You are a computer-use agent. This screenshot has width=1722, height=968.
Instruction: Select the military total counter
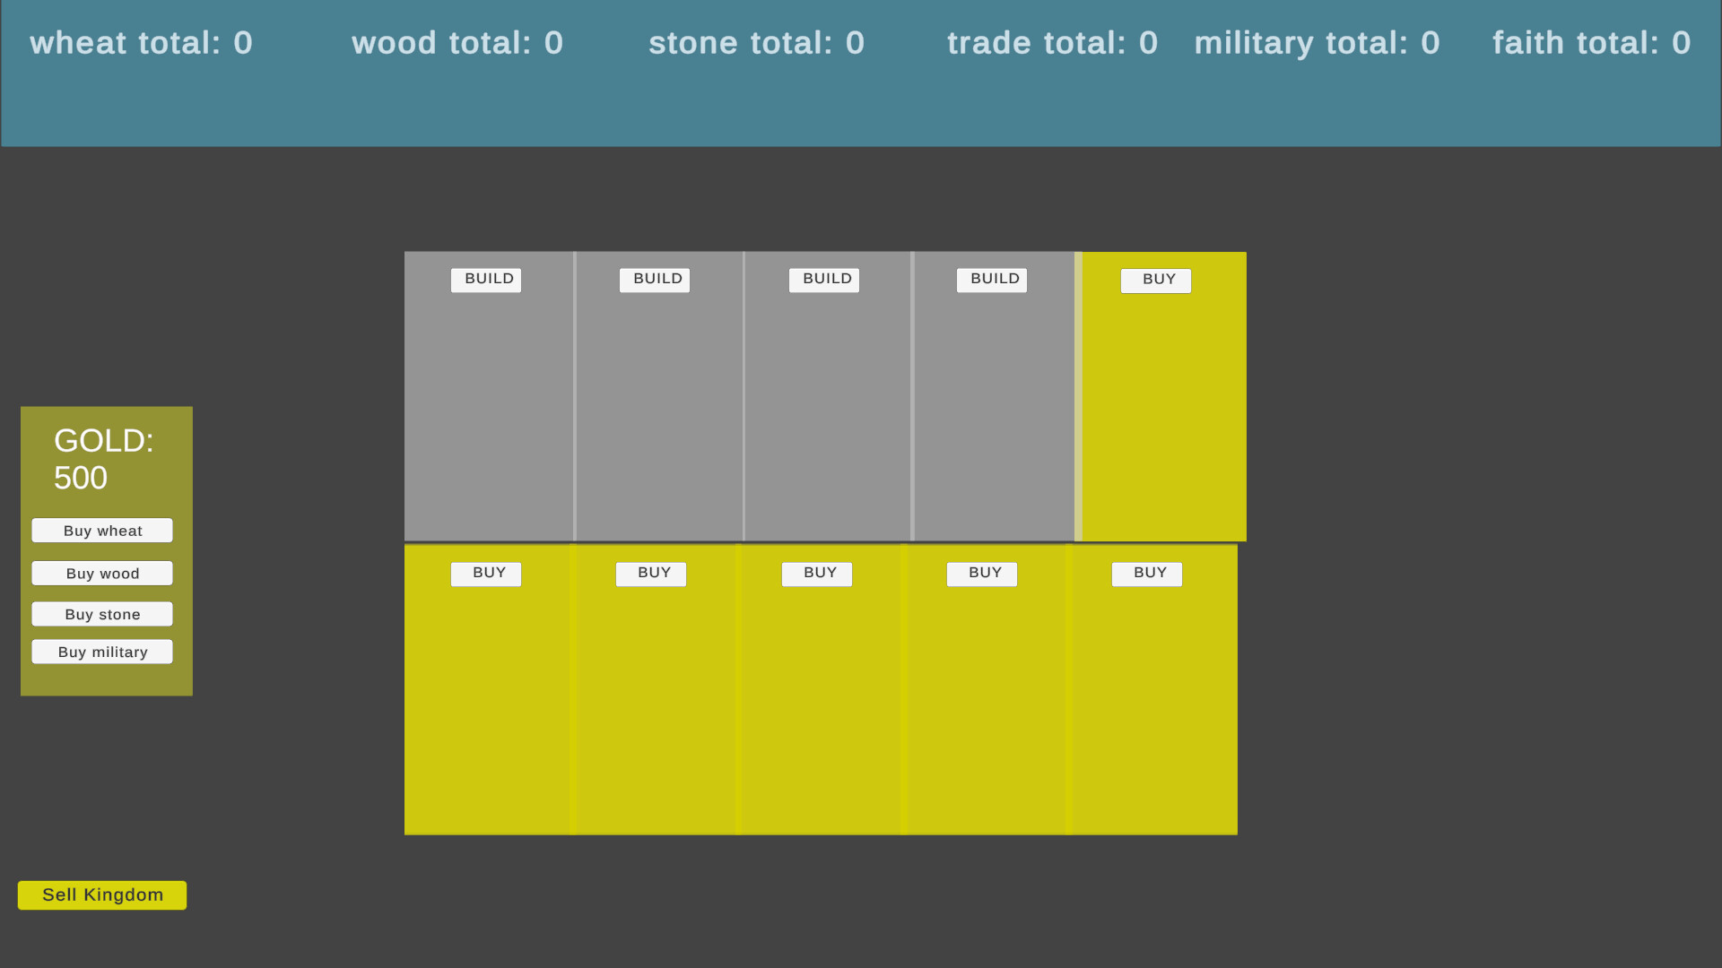[x=1317, y=43]
